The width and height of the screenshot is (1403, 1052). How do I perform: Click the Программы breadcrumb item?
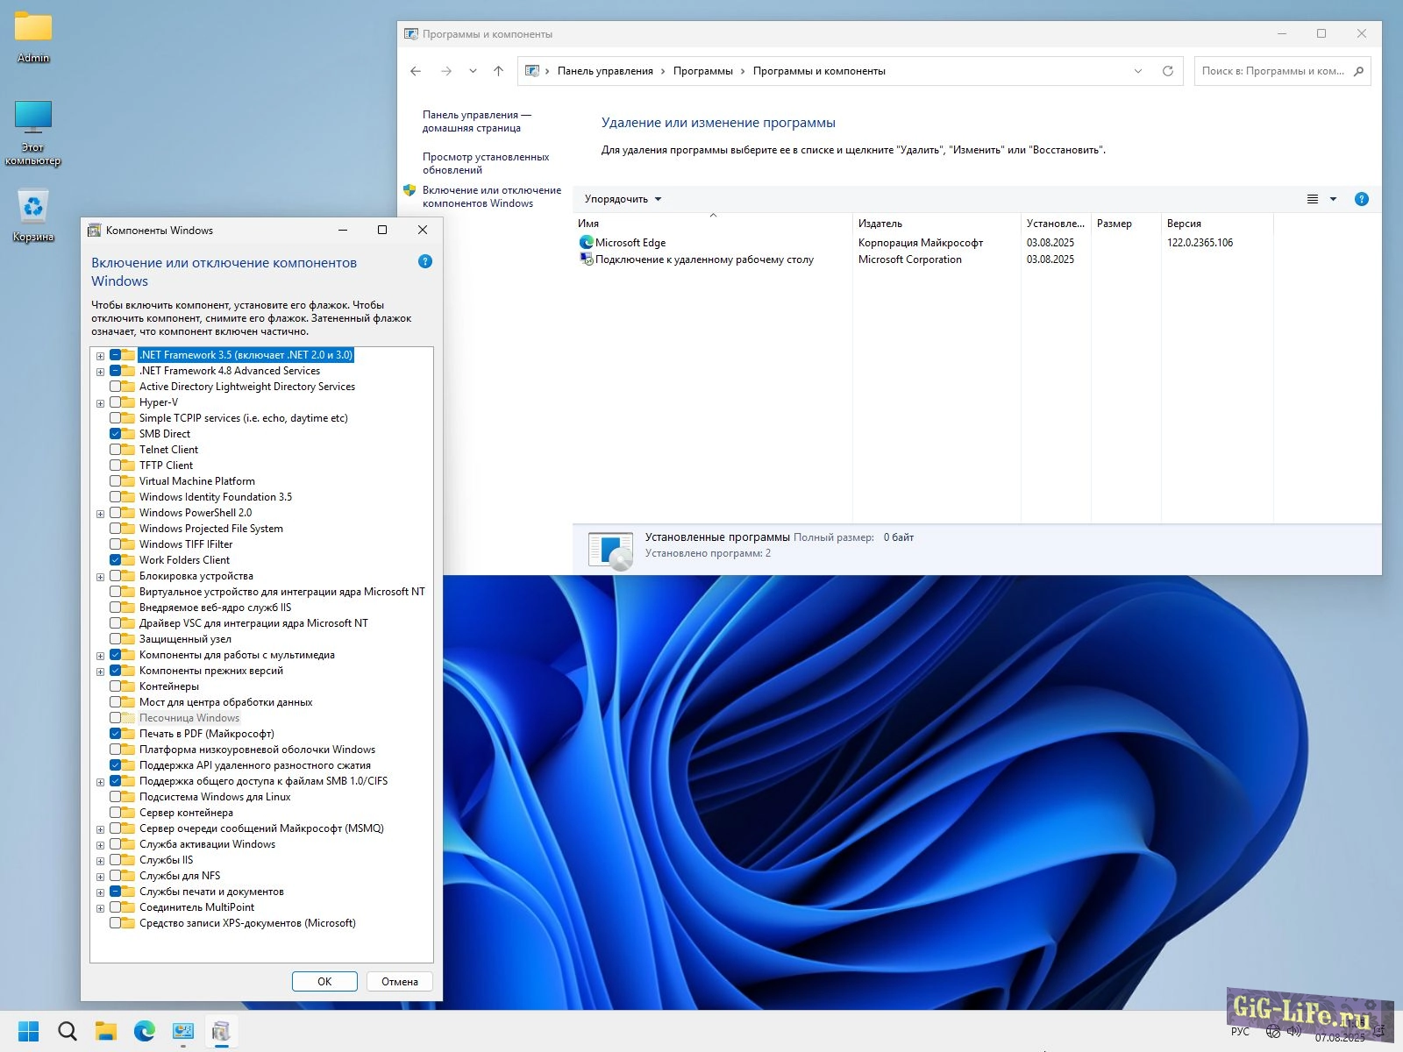point(702,71)
